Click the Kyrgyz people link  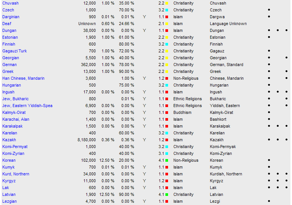(x=9, y=181)
